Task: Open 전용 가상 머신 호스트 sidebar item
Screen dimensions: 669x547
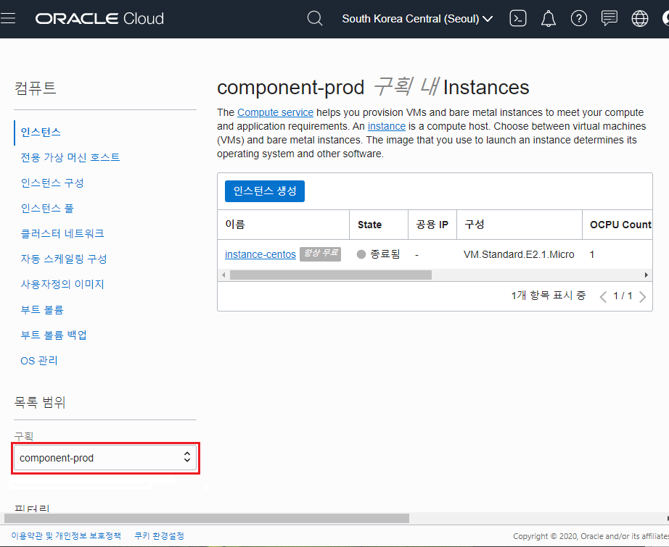Action: point(70,157)
